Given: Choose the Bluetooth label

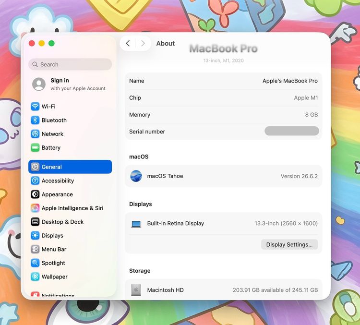Looking at the screenshot, I should pos(54,120).
